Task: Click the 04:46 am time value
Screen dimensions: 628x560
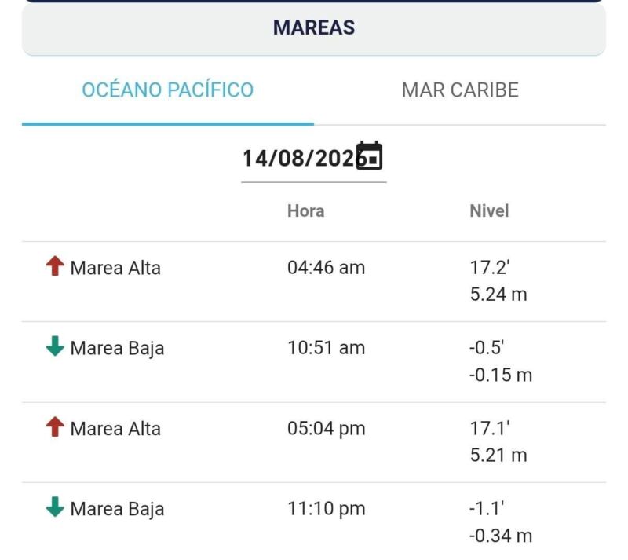Action: [x=326, y=267]
